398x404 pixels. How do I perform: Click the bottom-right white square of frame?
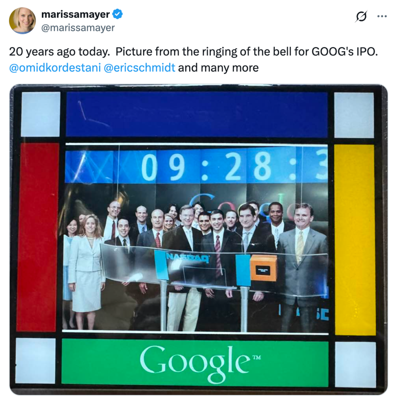tap(355, 364)
